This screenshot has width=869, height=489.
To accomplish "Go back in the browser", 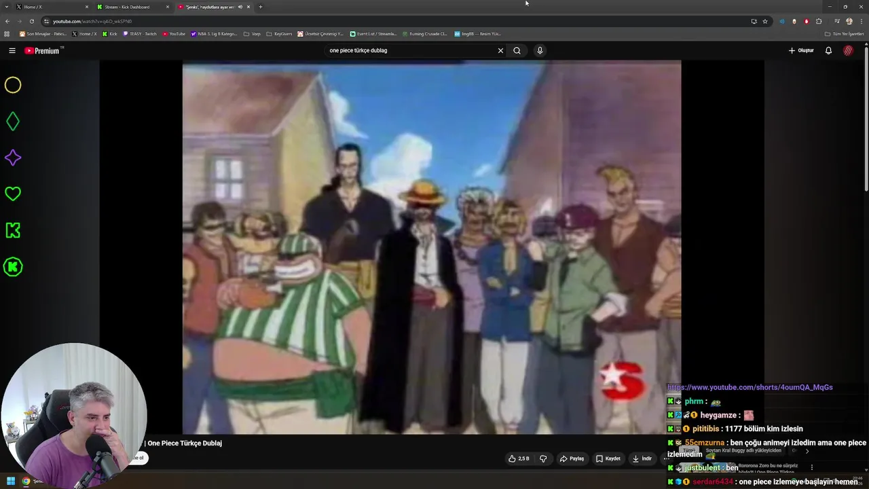I will pos(7,21).
